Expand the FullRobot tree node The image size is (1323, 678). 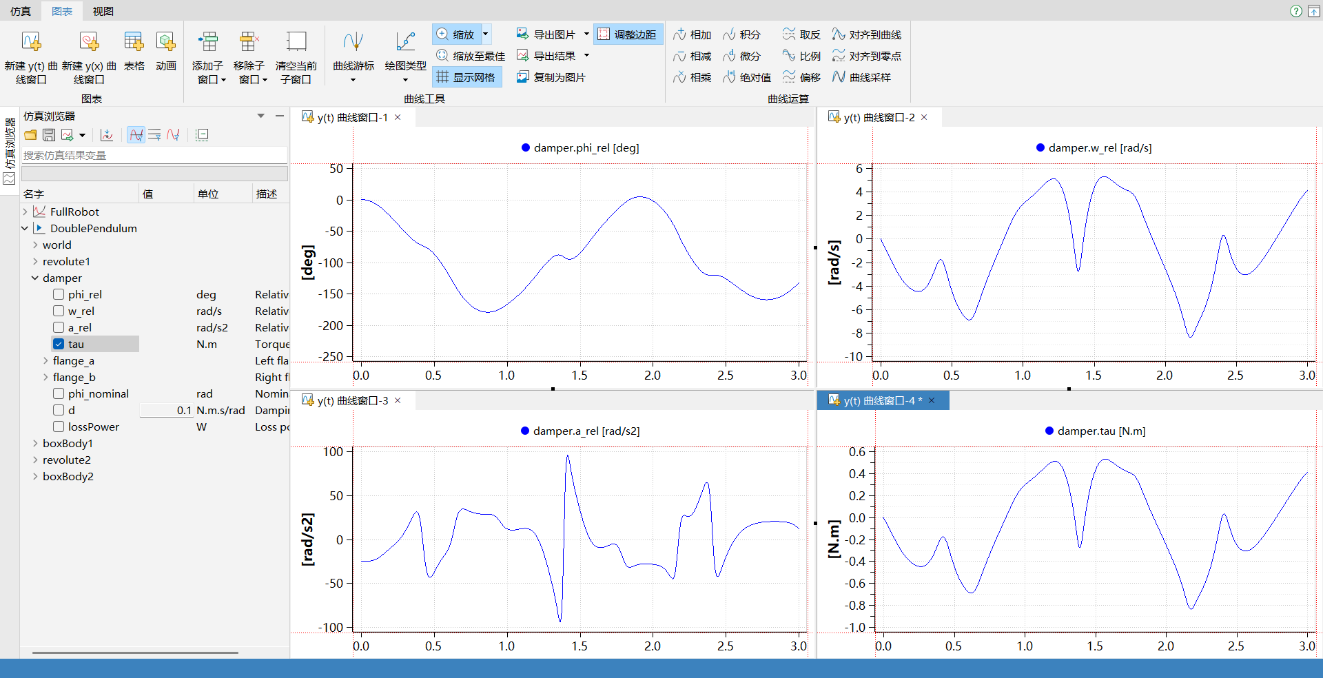(25, 212)
